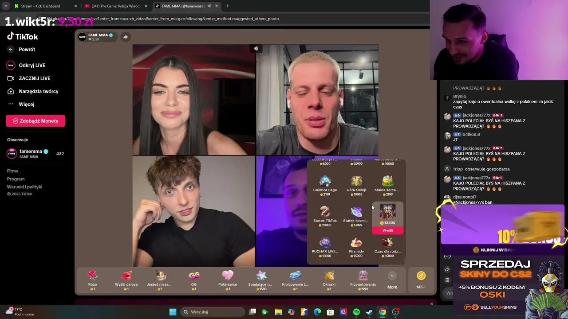568x319 pixels.
Task: Send the Wyślij całusa lips gift
Action: tap(126, 280)
